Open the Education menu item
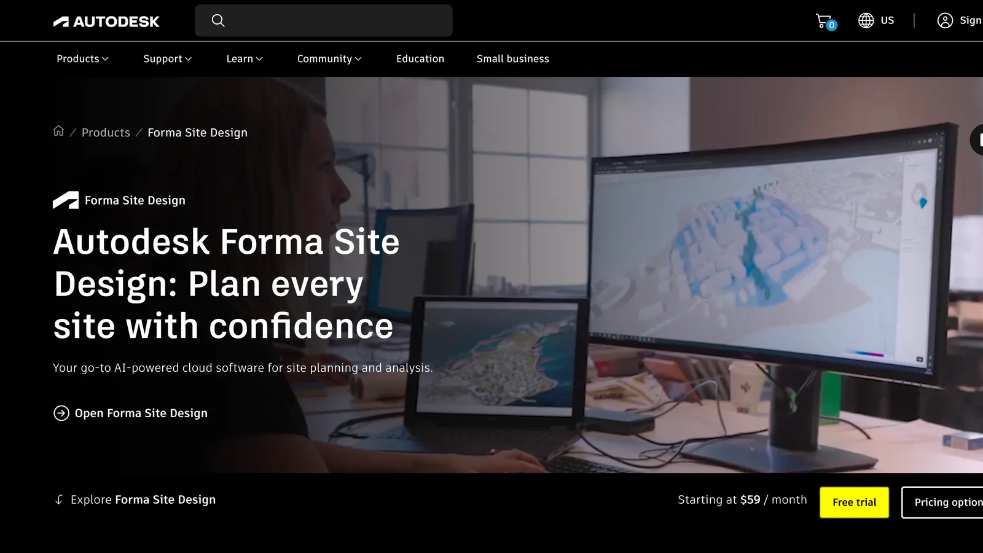This screenshot has width=983, height=553. (x=420, y=59)
